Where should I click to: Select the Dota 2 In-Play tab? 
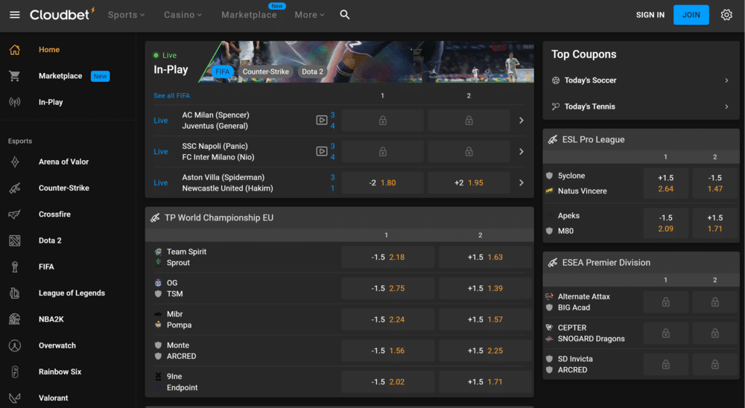(x=312, y=71)
